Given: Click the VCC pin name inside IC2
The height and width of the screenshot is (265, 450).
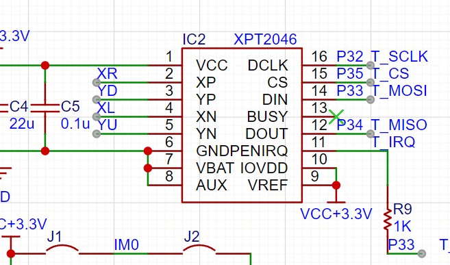Looking at the screenshot, I should (x=212, y=65).
